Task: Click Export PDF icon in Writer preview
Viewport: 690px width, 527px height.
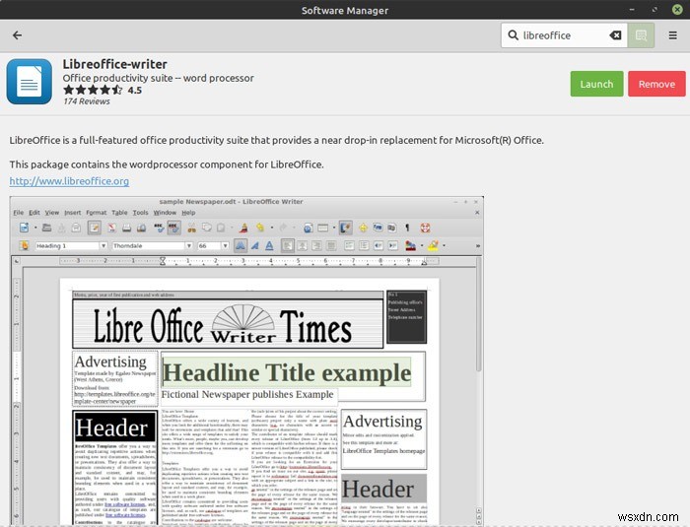Action: pyautogui.click(x=111, y=228)
